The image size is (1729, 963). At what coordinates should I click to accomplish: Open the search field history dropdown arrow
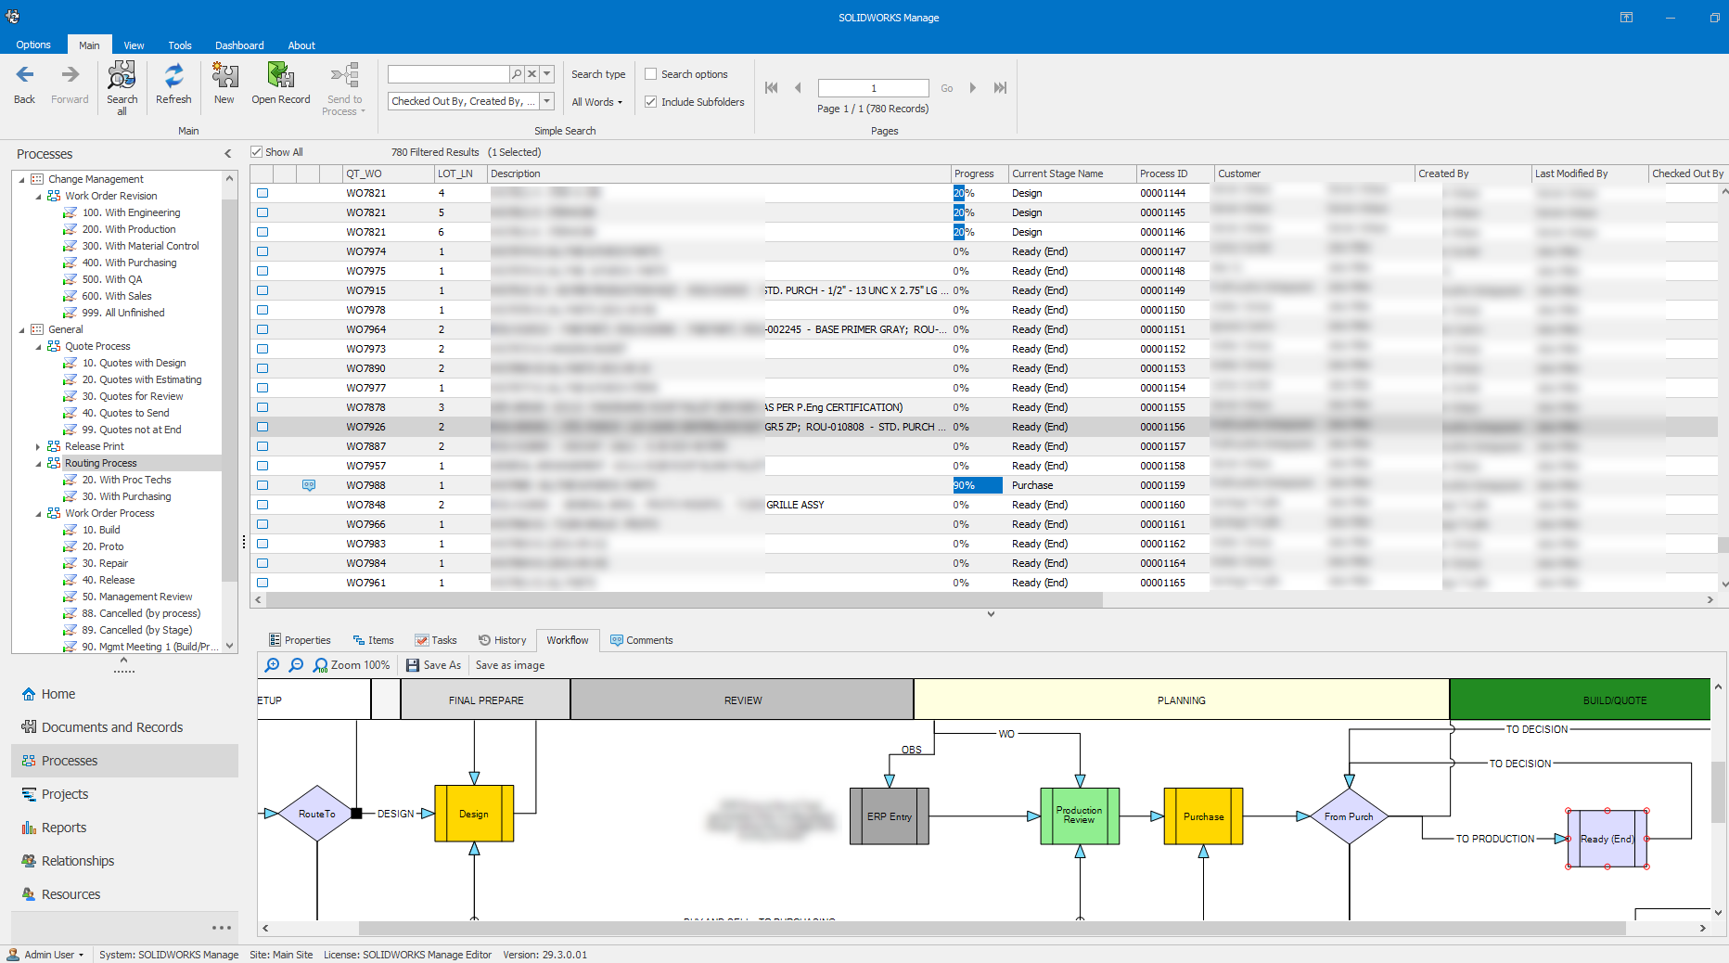point(547,74)
